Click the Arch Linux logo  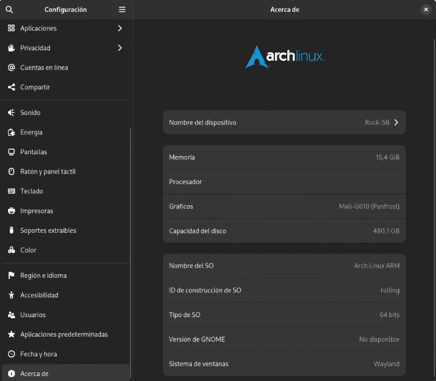click(285, 57)
